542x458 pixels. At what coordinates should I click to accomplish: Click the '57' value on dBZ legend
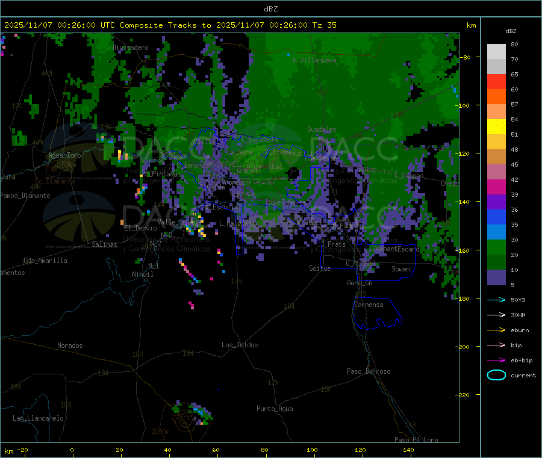click(x=514, y=104)
